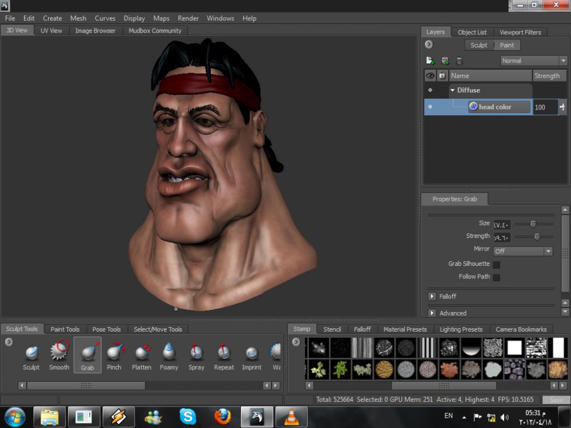Delete layer using the trash icon
The width and height of the screenshot is (571, 428).
[x=460, y=61]
